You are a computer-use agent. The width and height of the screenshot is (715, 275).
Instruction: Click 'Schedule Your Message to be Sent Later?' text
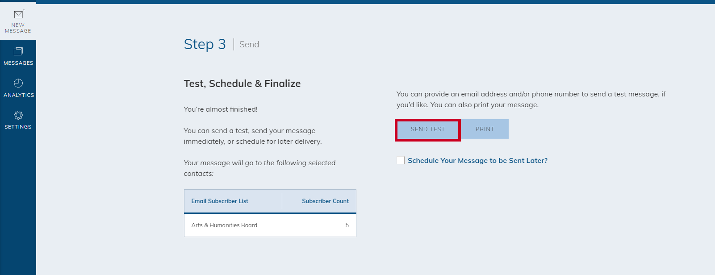point(477,161)
